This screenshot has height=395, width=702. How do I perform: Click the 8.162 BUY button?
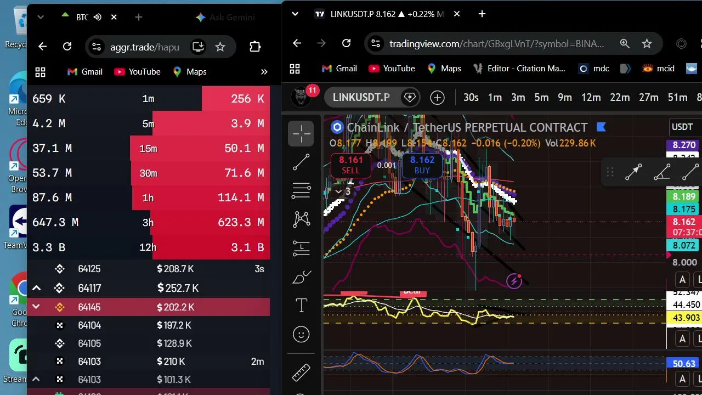tap(422, 165)
